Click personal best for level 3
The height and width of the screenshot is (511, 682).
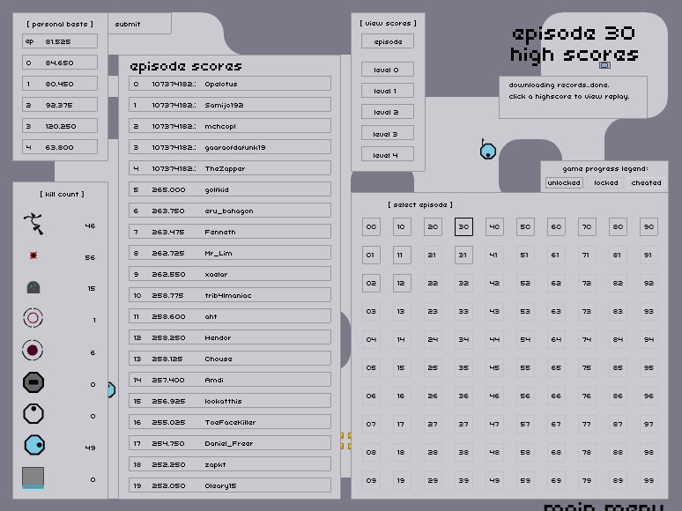[x=60, y=126]
